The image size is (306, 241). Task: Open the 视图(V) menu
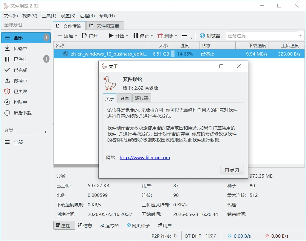point(30,16)
